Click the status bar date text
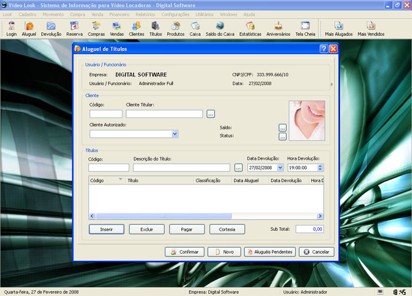This screenshot has width=412, height=296. (41, 292)
